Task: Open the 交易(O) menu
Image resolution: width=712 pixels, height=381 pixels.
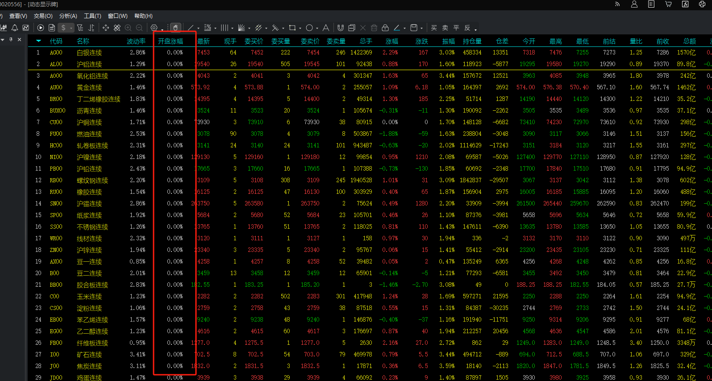Action: (x=43, y=16)
